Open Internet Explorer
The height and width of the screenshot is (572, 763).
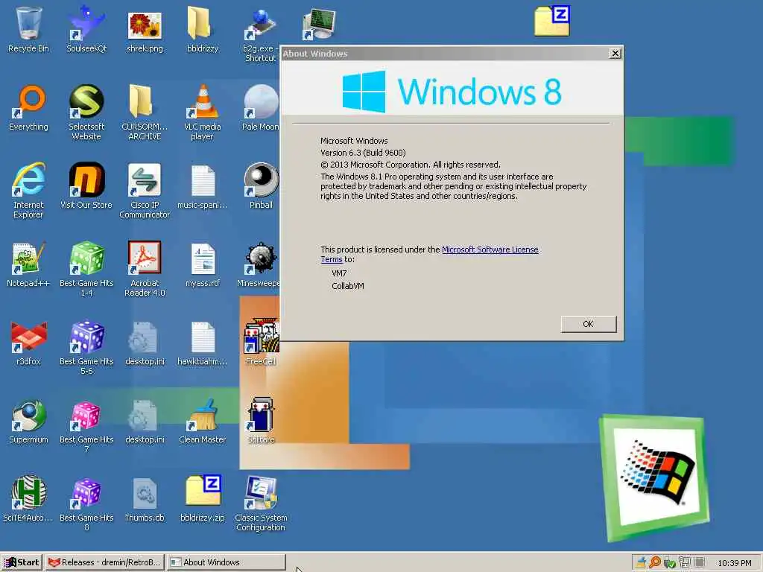point(29,191)
